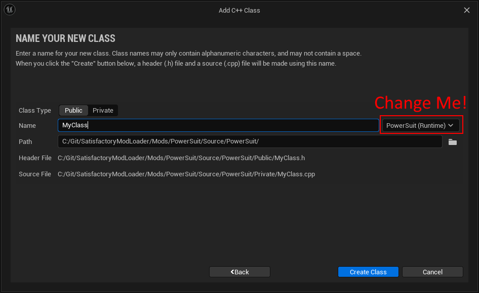Viewport: 479px width, 293px height.
Task: Go Back to the previous step
Action: pyautogui.click(x=239, y=272)
